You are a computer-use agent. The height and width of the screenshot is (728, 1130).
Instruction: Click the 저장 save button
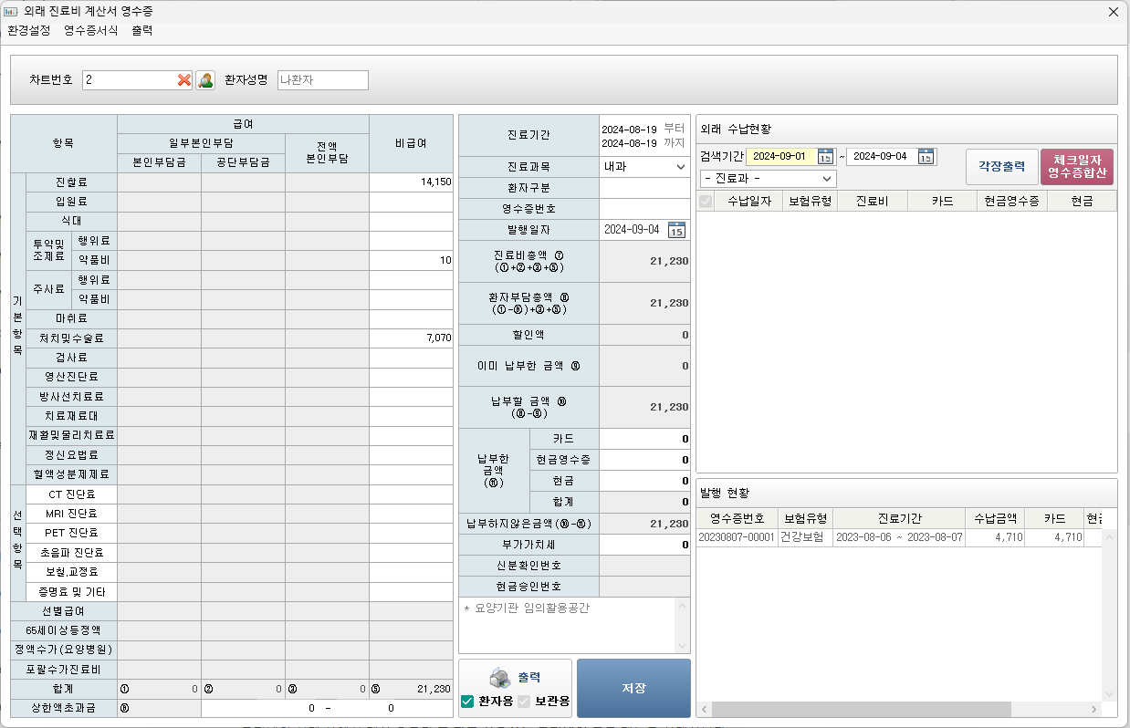[x=633, y=688]
